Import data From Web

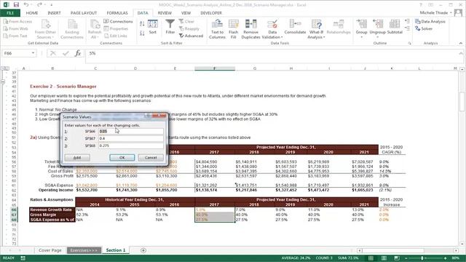(16, 28)
